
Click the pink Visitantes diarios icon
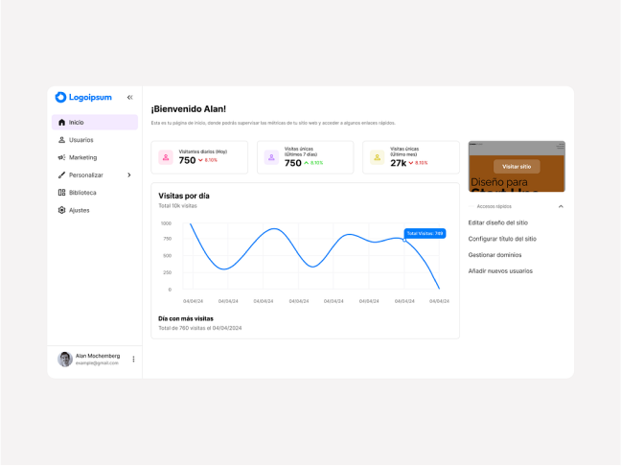pos(166,157)
